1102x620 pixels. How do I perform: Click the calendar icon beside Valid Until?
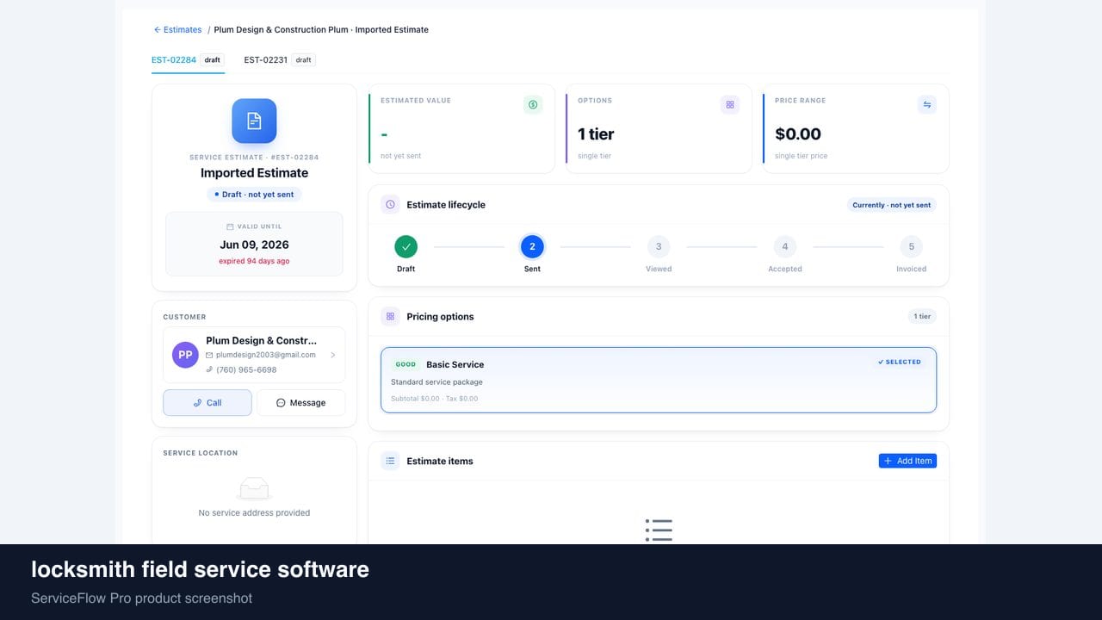230,226
